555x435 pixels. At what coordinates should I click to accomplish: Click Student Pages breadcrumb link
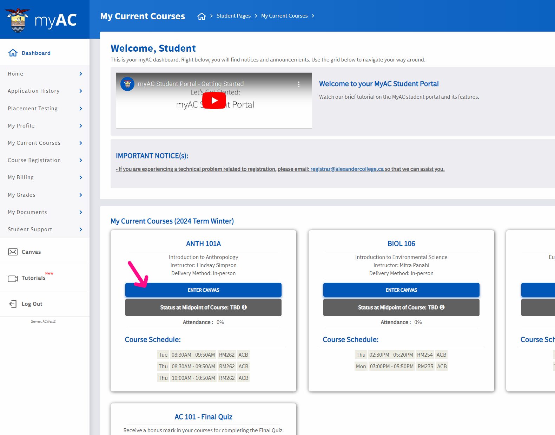pyautogui.click(x=233, y=16)
